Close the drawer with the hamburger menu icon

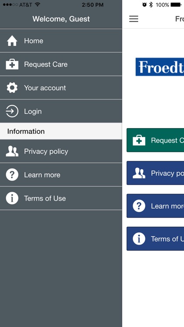[x=134, y=19]
